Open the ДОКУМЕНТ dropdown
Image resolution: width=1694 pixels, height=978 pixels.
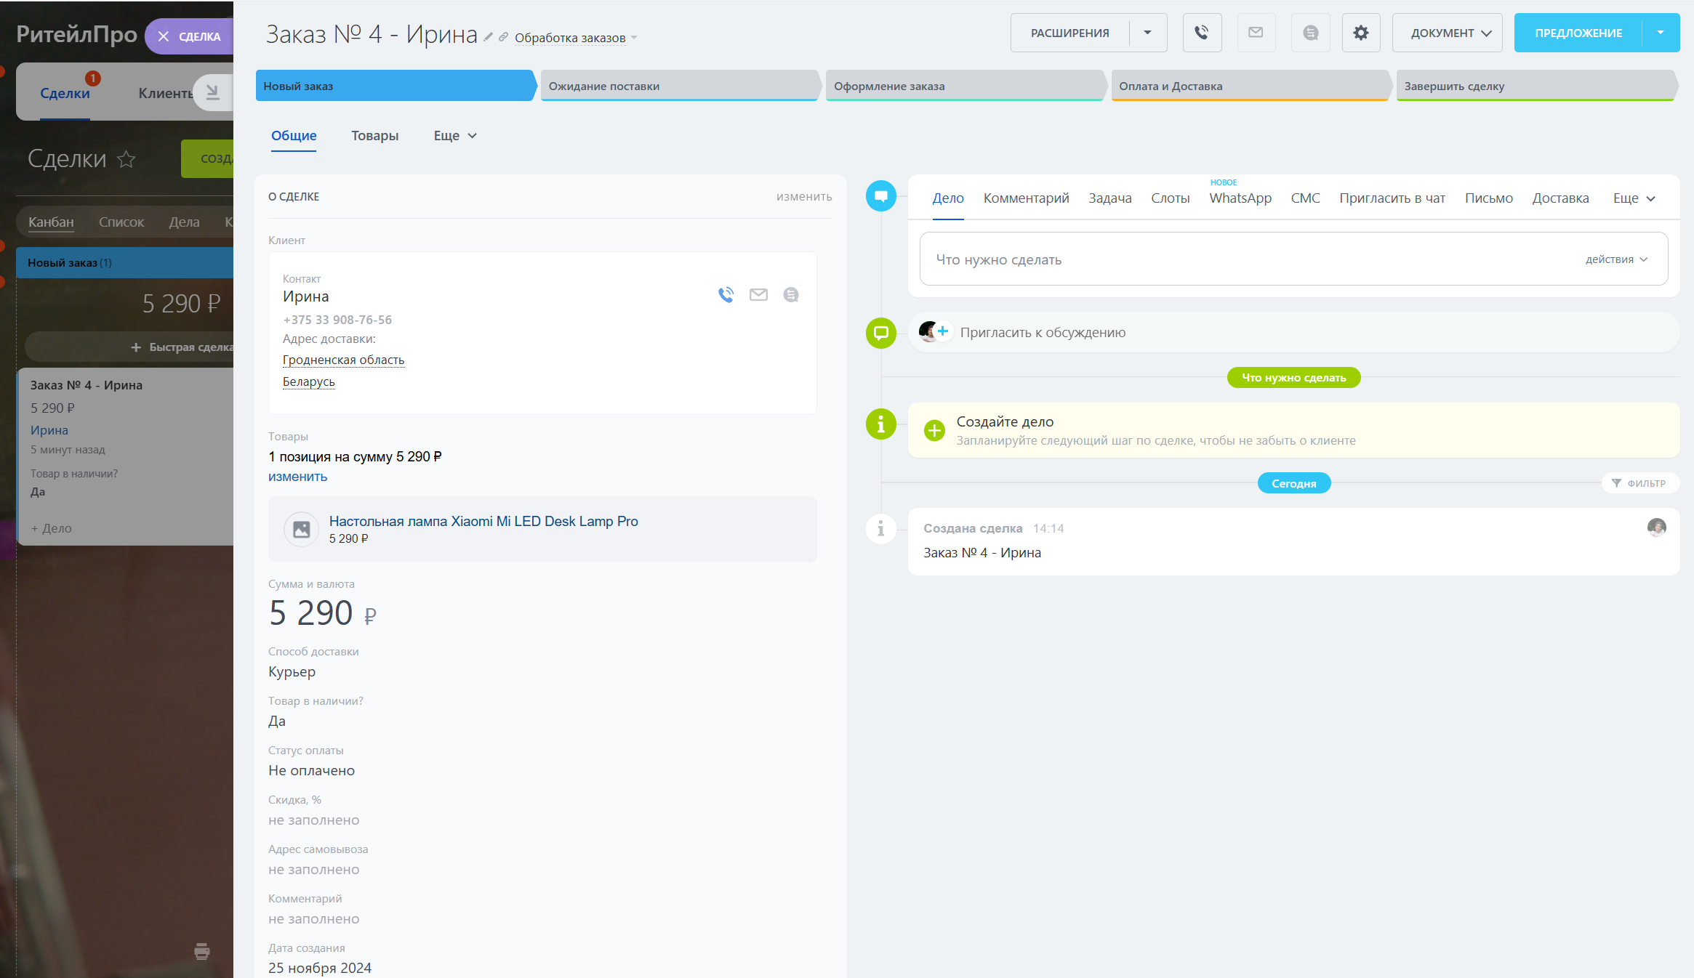tap(1447, 33)
